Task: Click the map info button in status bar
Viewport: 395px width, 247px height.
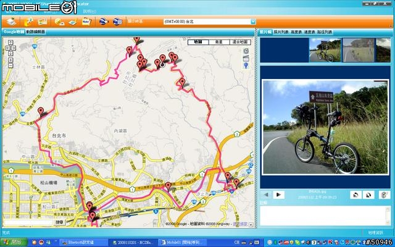Action: [x=376, y=233]
